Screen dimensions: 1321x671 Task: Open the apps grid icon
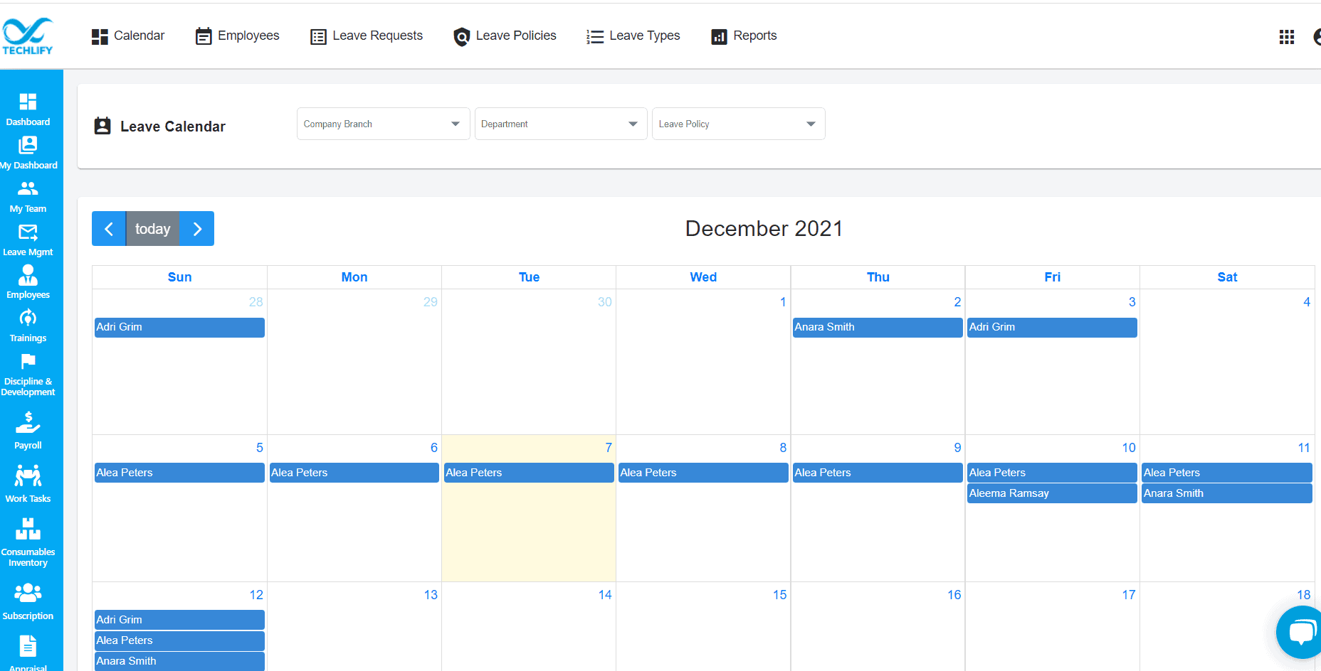(1287, 36)
